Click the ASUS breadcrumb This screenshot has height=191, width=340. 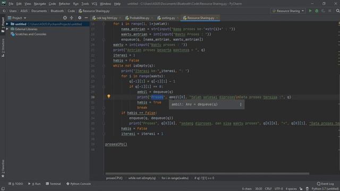point(24,11)
